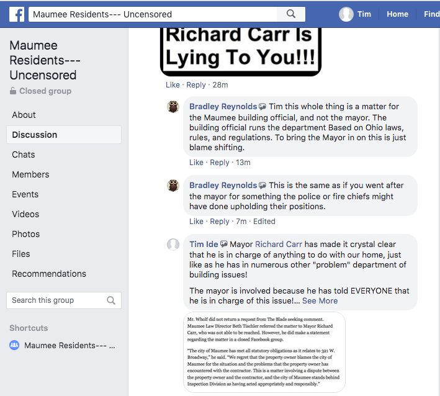Viewport: 440px width, 396px height.
Task: Click the Richard Carr tagged name link
Action: (279, 244)
